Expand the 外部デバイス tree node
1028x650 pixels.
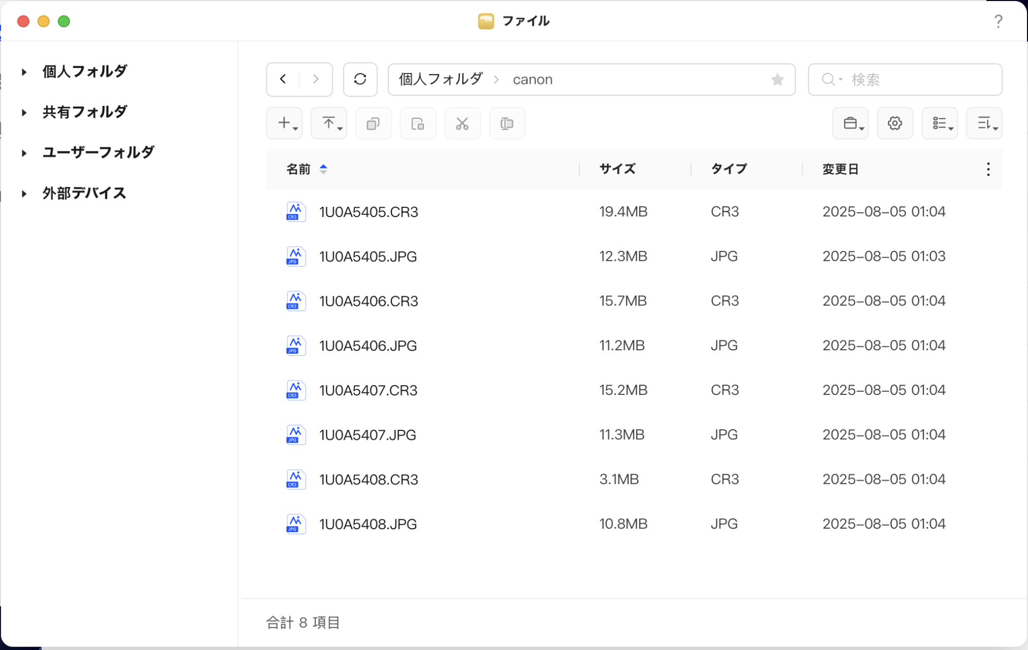click(24, 194)
